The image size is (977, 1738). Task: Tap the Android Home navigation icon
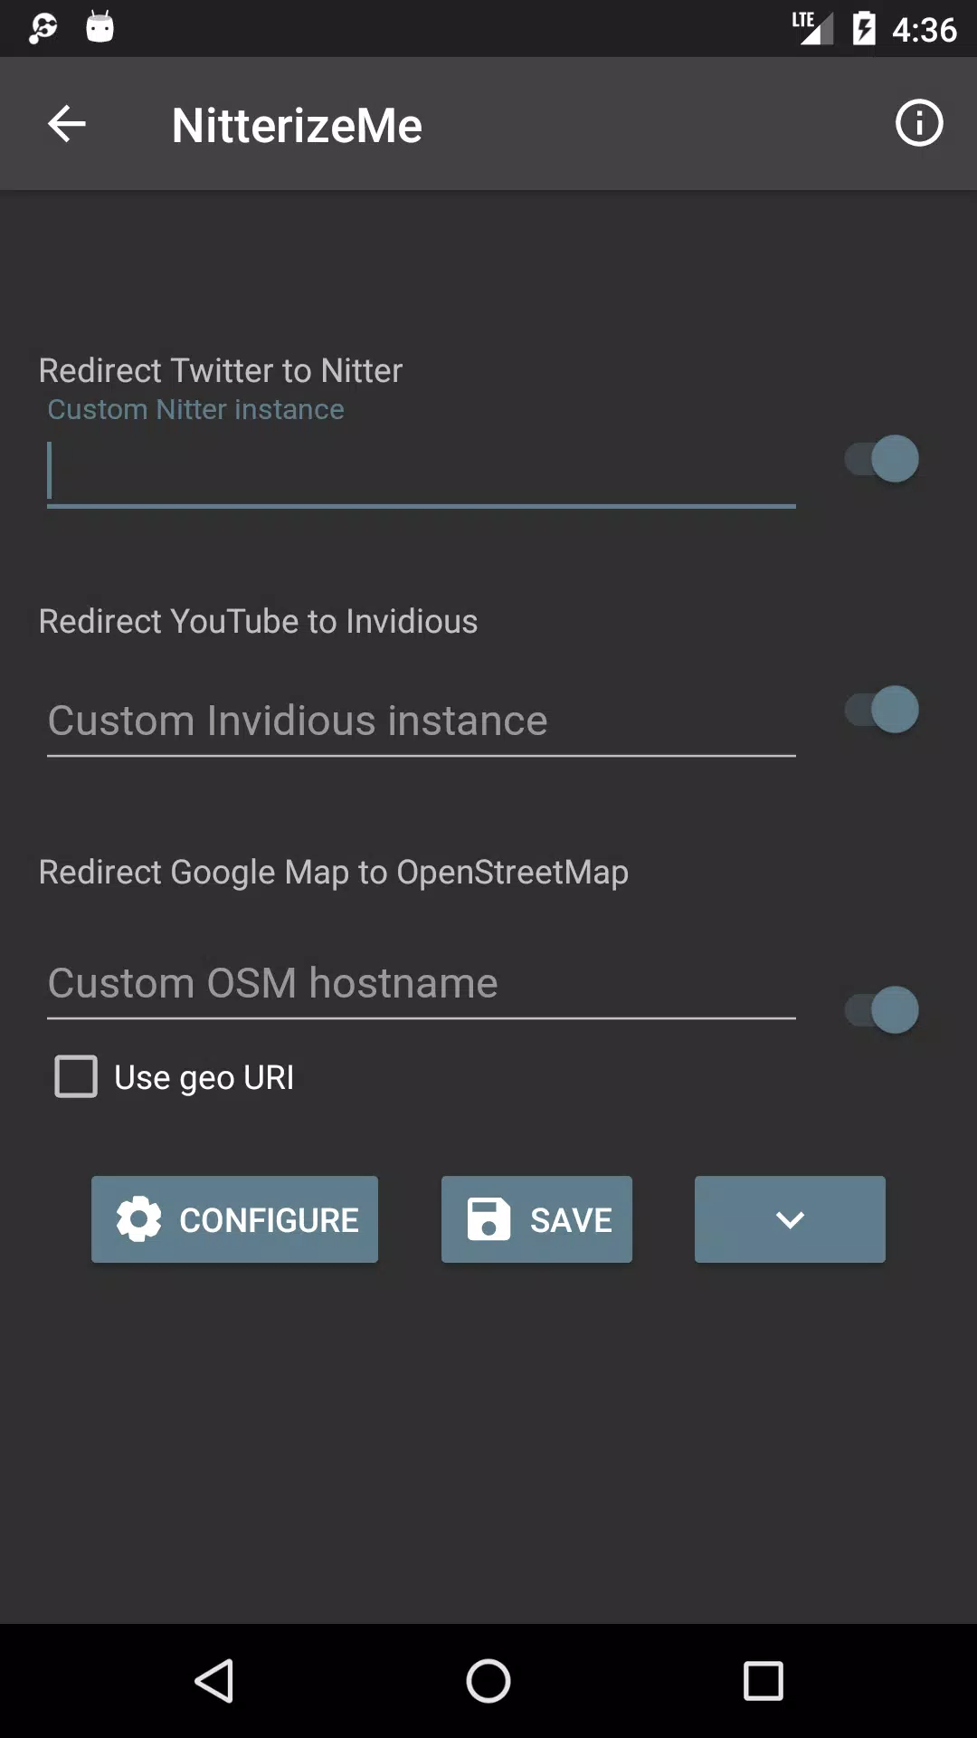click(488, 1681)
